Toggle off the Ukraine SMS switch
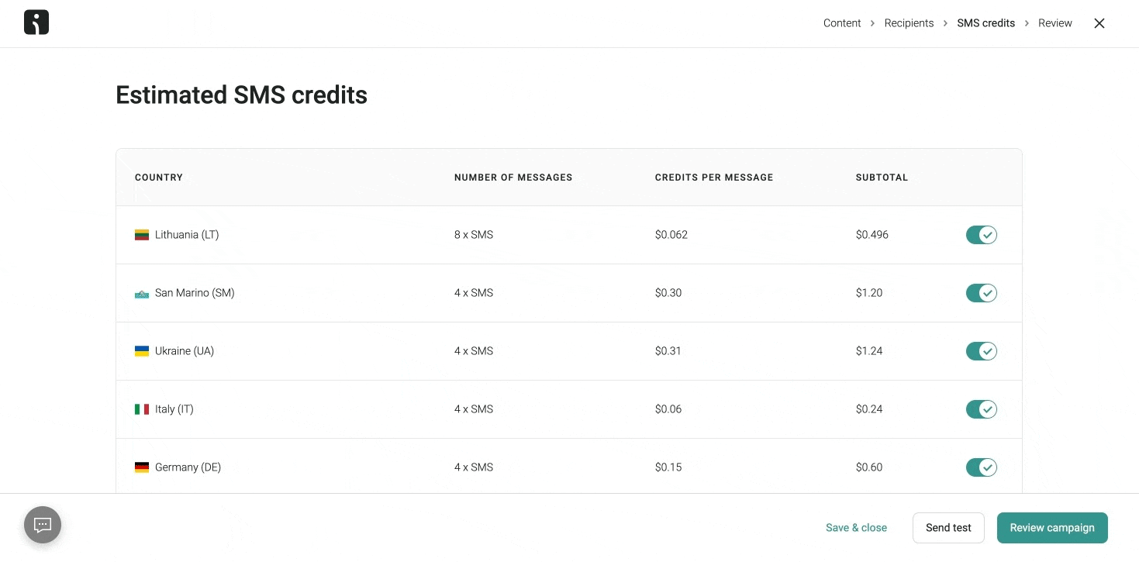Image resolution: width=1139 pixels, height=562 pixels. click(981, 350)
